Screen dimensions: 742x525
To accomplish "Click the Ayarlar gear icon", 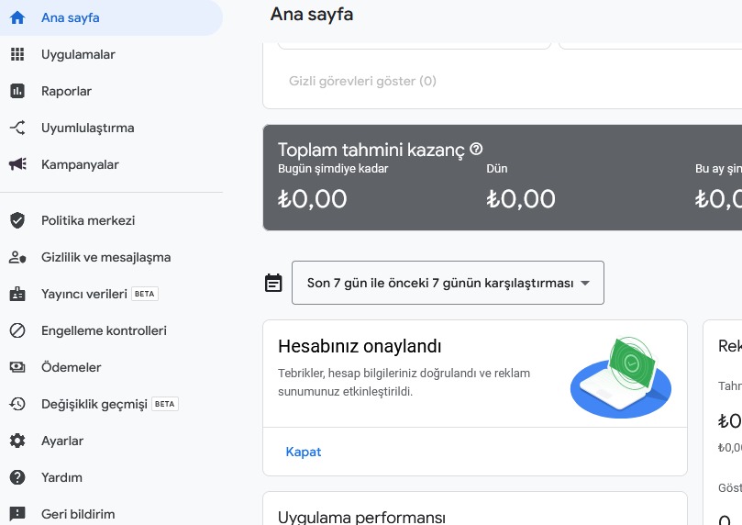I will (x=17, y=441).
